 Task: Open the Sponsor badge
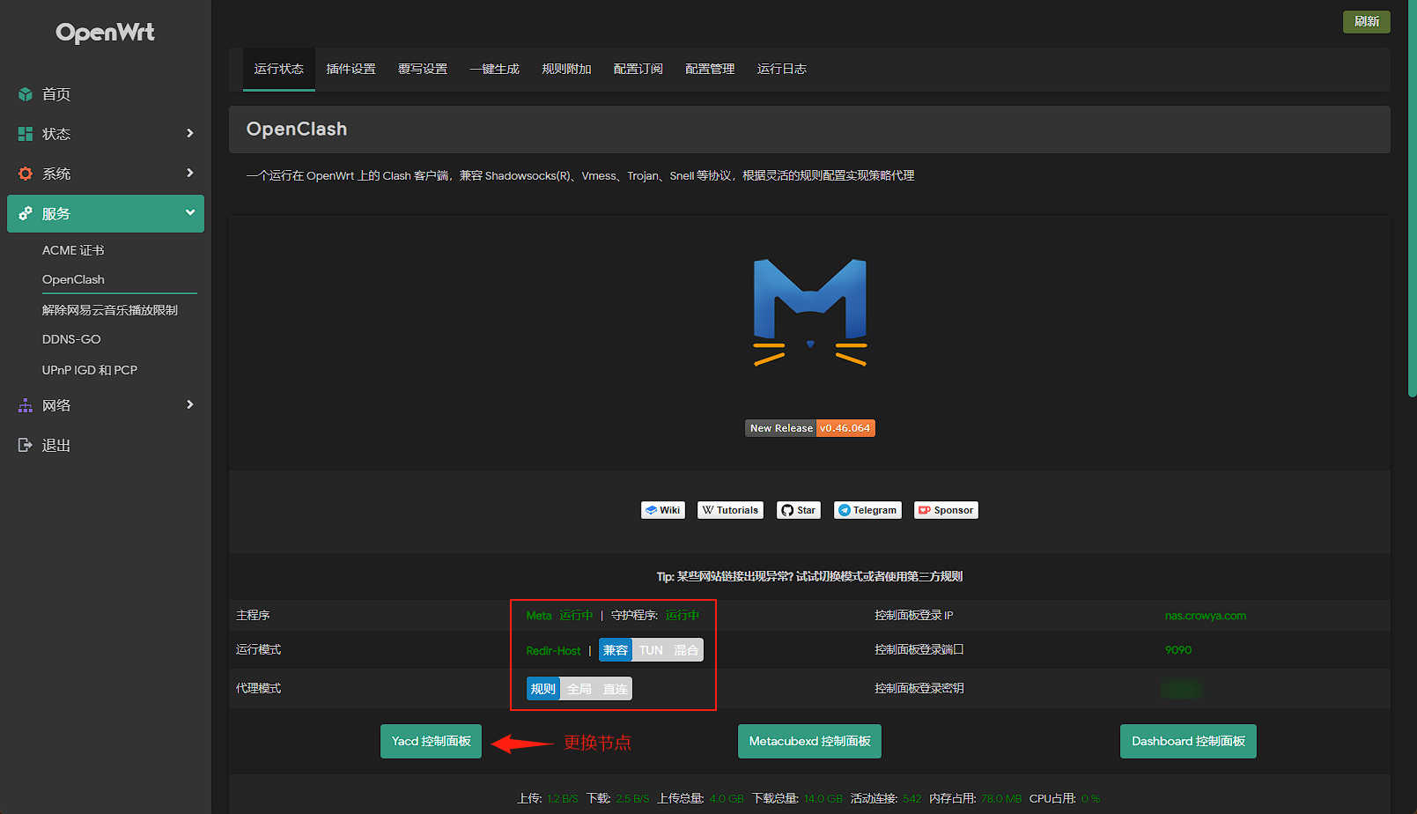click(946, 510)
